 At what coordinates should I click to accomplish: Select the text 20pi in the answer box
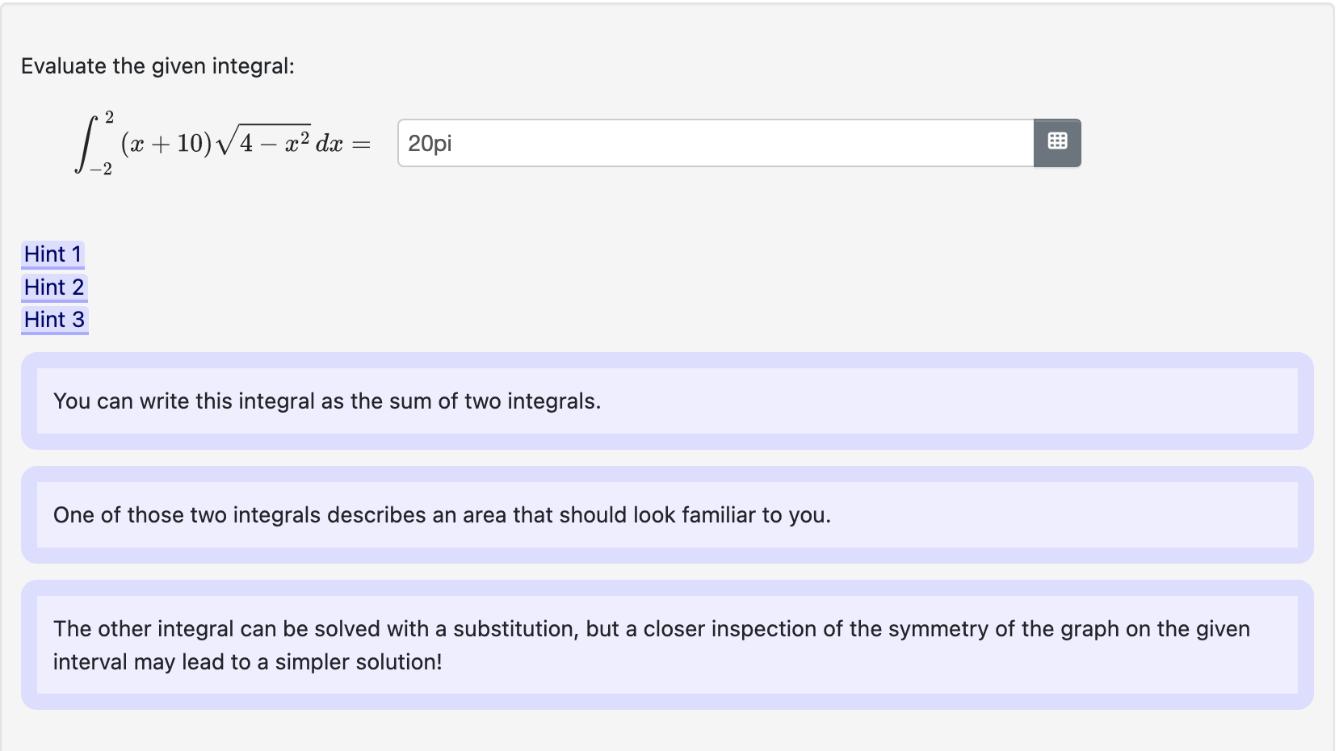[429, 142]
